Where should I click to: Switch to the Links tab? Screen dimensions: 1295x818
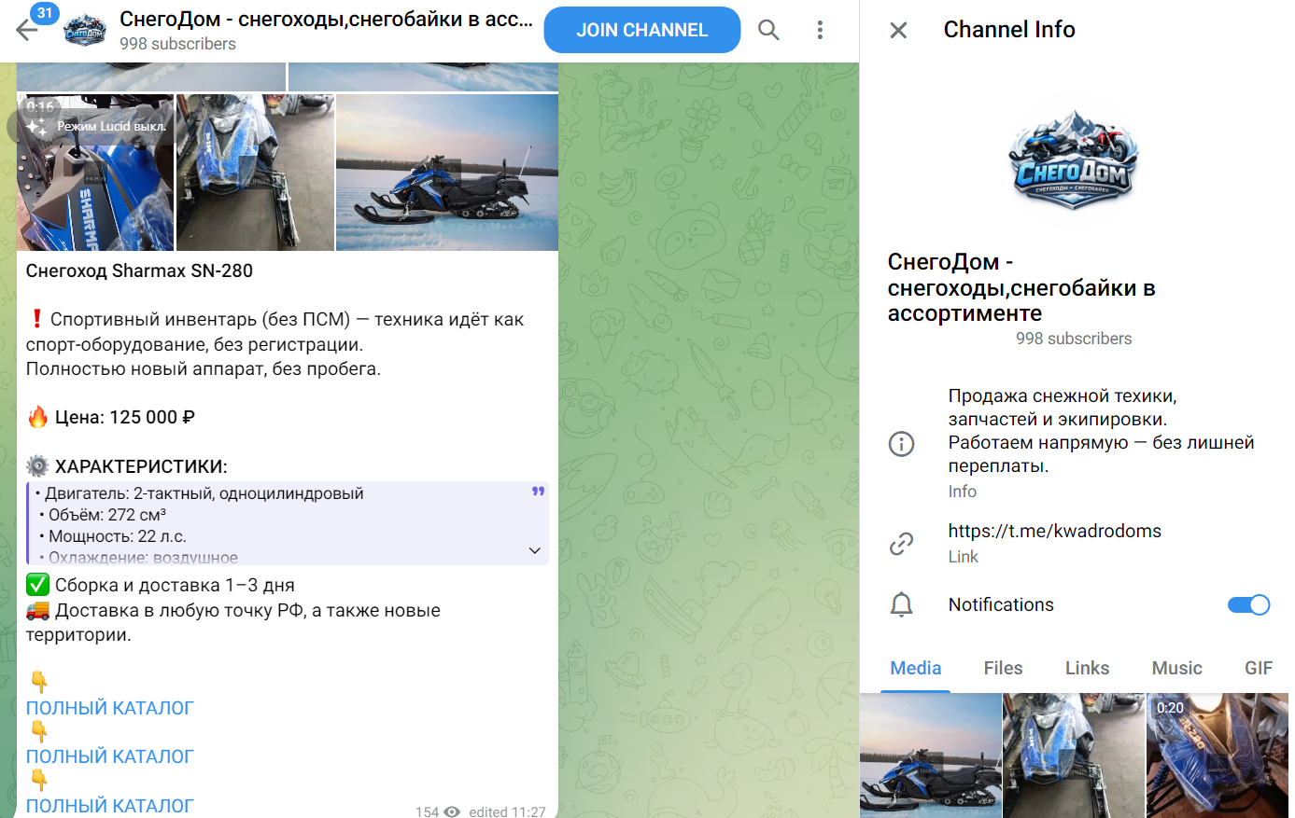tap(1087, 668)
